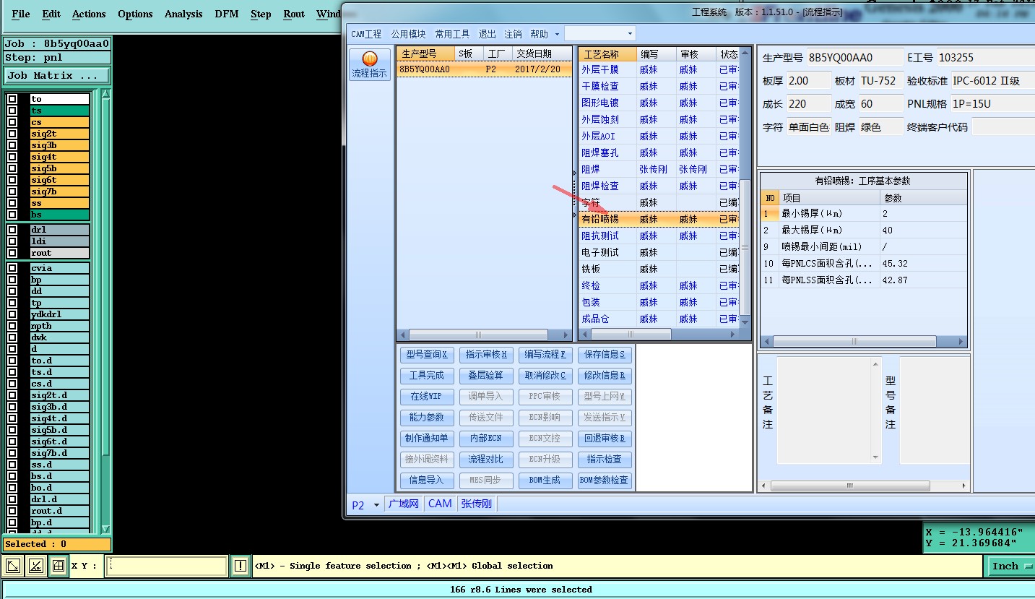Click the angle measure icon beside X Y

pyautogui.click(x=35, y=566)
